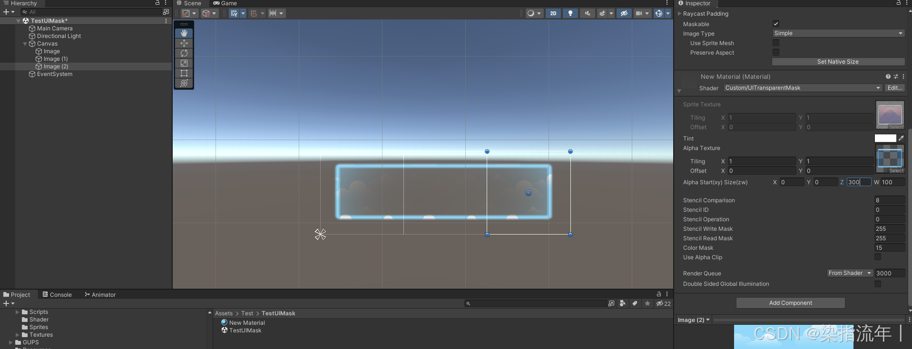This screenshot has width=912, height=349.
Task: Expand Raycast Padding foldout
Action: click(680, 14)
